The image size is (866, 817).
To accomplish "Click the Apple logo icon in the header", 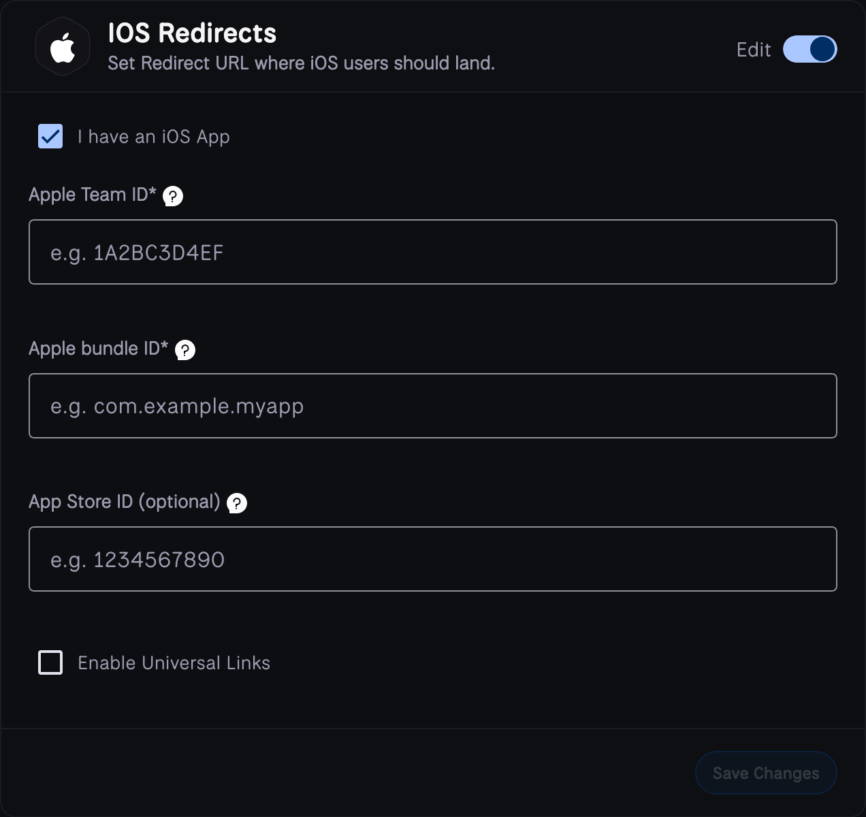I will (62, 46).
